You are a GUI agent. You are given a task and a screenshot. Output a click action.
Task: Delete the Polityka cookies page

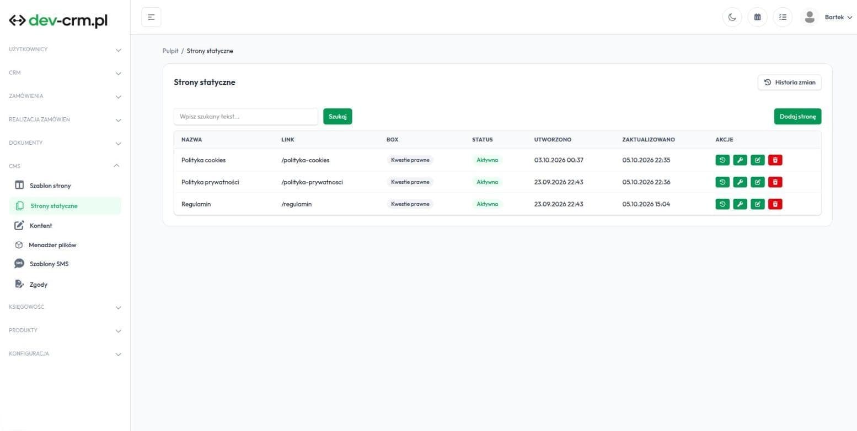tap(775, 160)
